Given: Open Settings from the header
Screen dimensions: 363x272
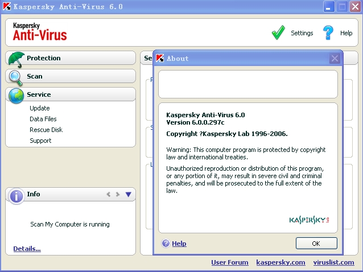Looking at the screenshot, I should pyautogui.click(x=302, y=33).
